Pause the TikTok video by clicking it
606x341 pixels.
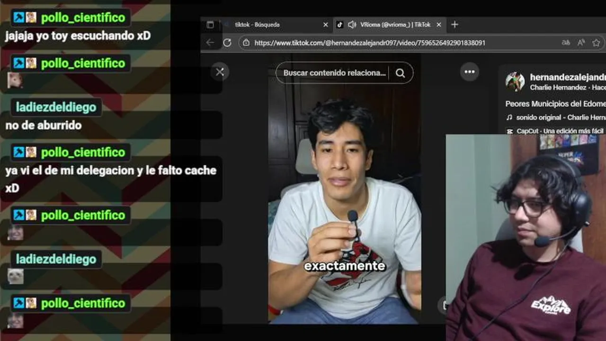click(345, 189)
